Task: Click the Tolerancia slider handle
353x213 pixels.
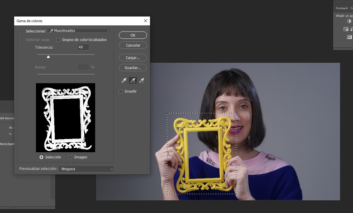Action: (48, 57)
